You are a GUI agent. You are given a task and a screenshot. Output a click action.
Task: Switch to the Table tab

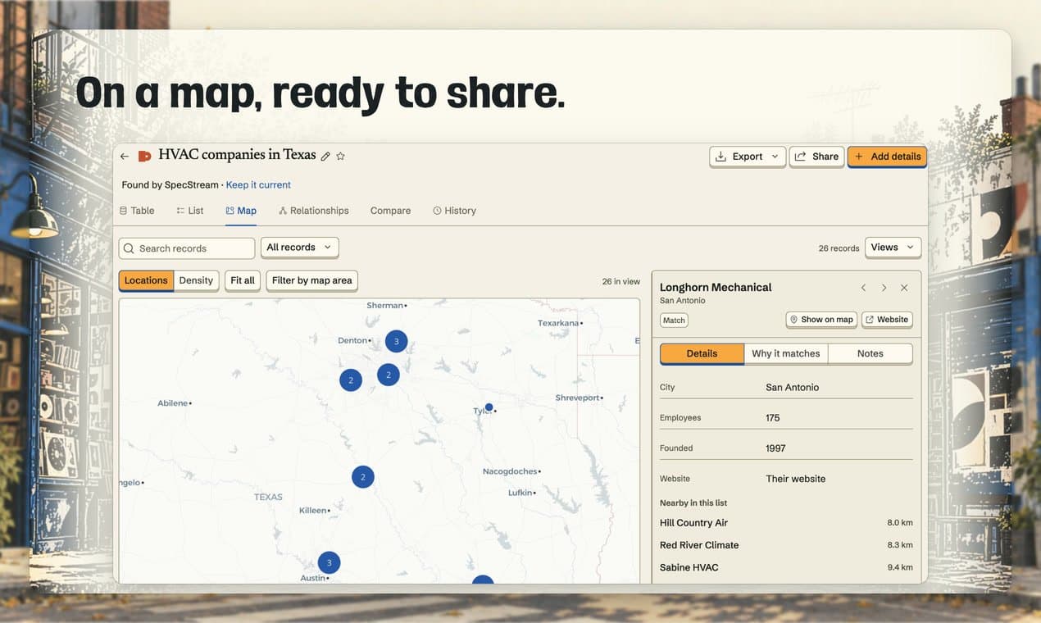[x=137, y=211]
